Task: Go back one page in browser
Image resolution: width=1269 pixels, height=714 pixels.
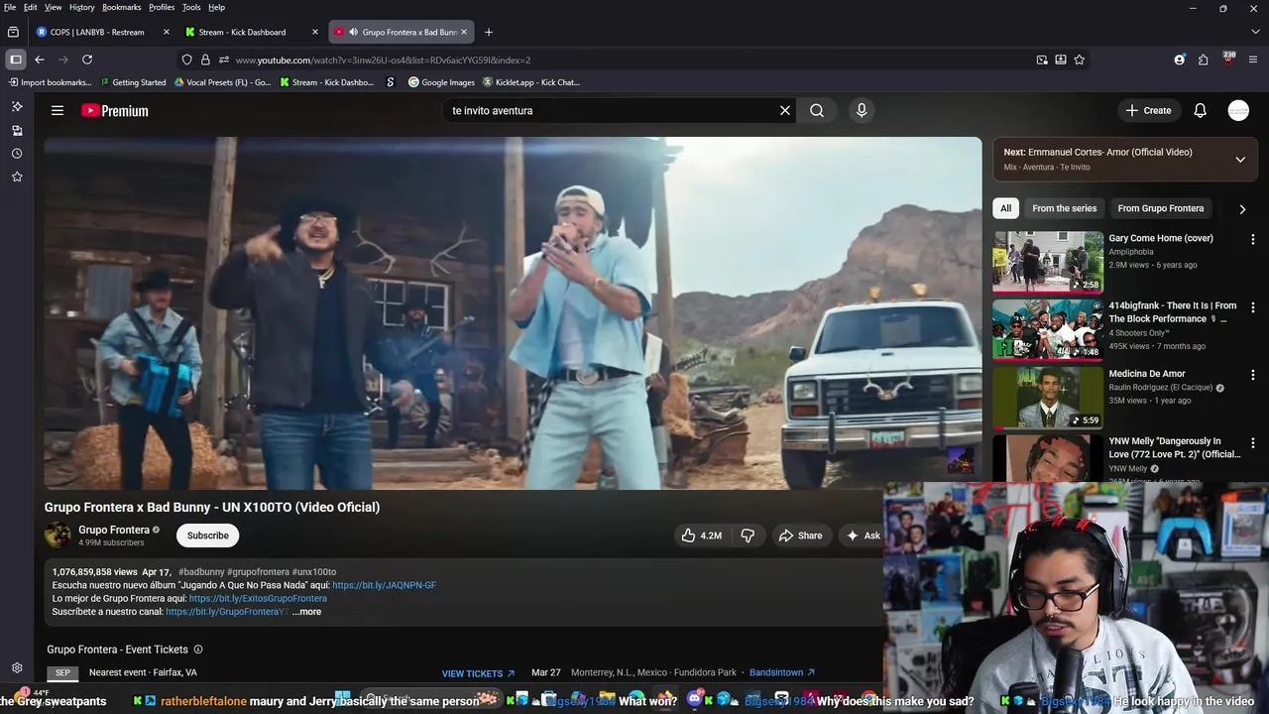Action: (x=40, y=59)
